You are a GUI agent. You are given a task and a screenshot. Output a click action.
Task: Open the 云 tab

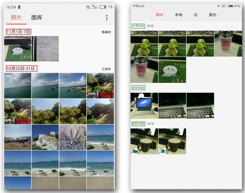click(x=196, y=15)
